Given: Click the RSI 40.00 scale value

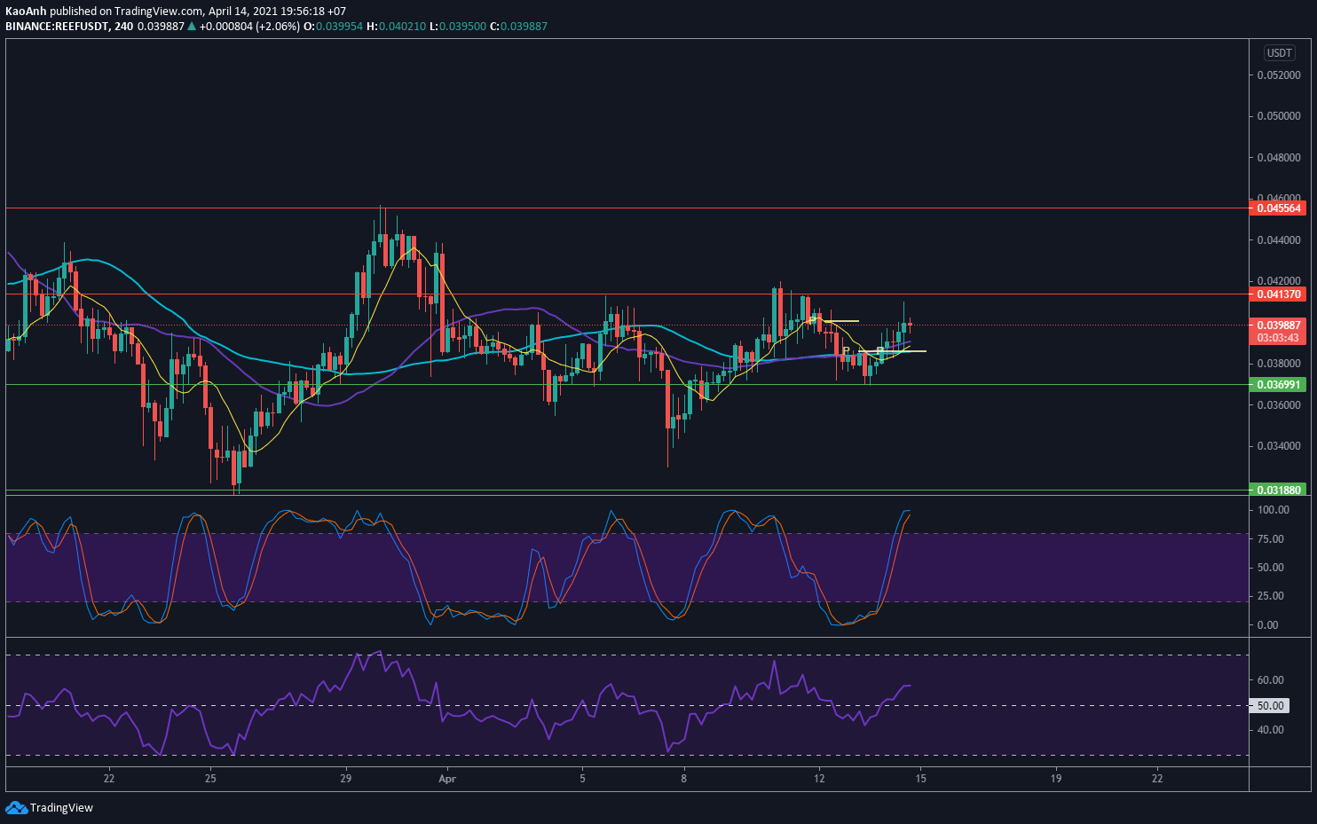Looking at the screenshot, I should click(x=1271, y=730).
